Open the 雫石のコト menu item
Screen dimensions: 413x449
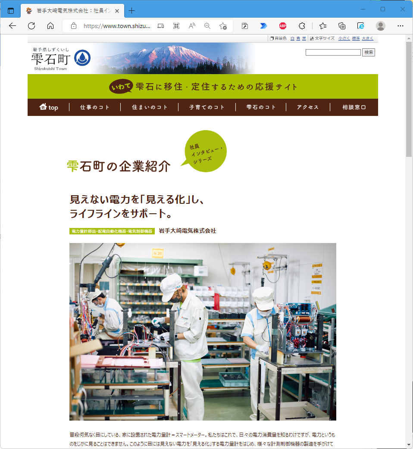(261, 107)
